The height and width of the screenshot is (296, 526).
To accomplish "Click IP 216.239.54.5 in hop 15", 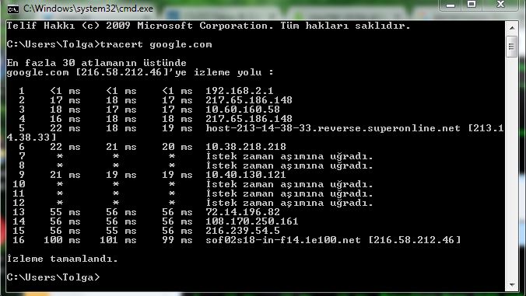I will click(243, 231).
